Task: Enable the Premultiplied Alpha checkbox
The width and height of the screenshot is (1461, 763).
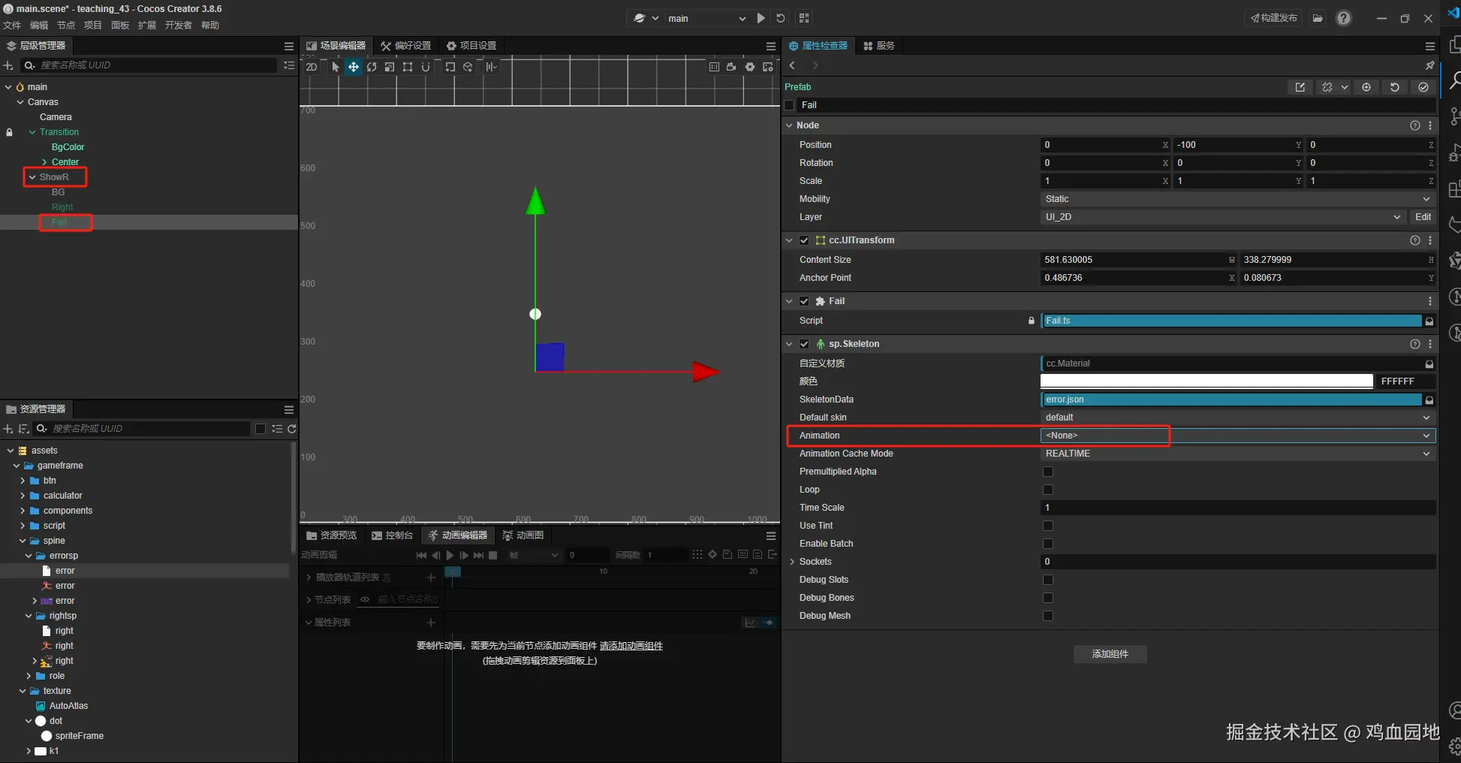Action: 1048,472
